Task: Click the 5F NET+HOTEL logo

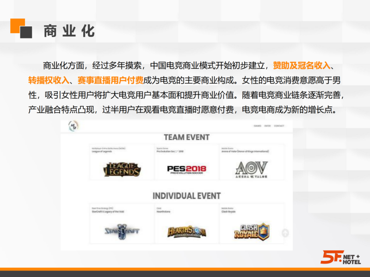Action: click(x=340, y=257)
